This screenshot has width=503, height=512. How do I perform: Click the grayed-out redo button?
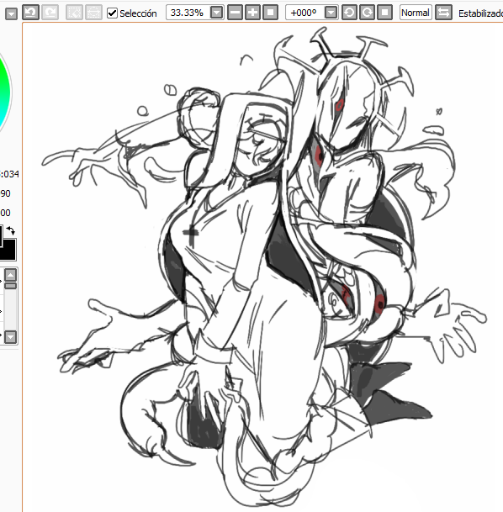(50, 13)
